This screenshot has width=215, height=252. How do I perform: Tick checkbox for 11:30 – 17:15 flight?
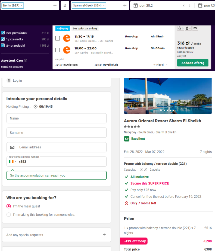pos(58,38)
